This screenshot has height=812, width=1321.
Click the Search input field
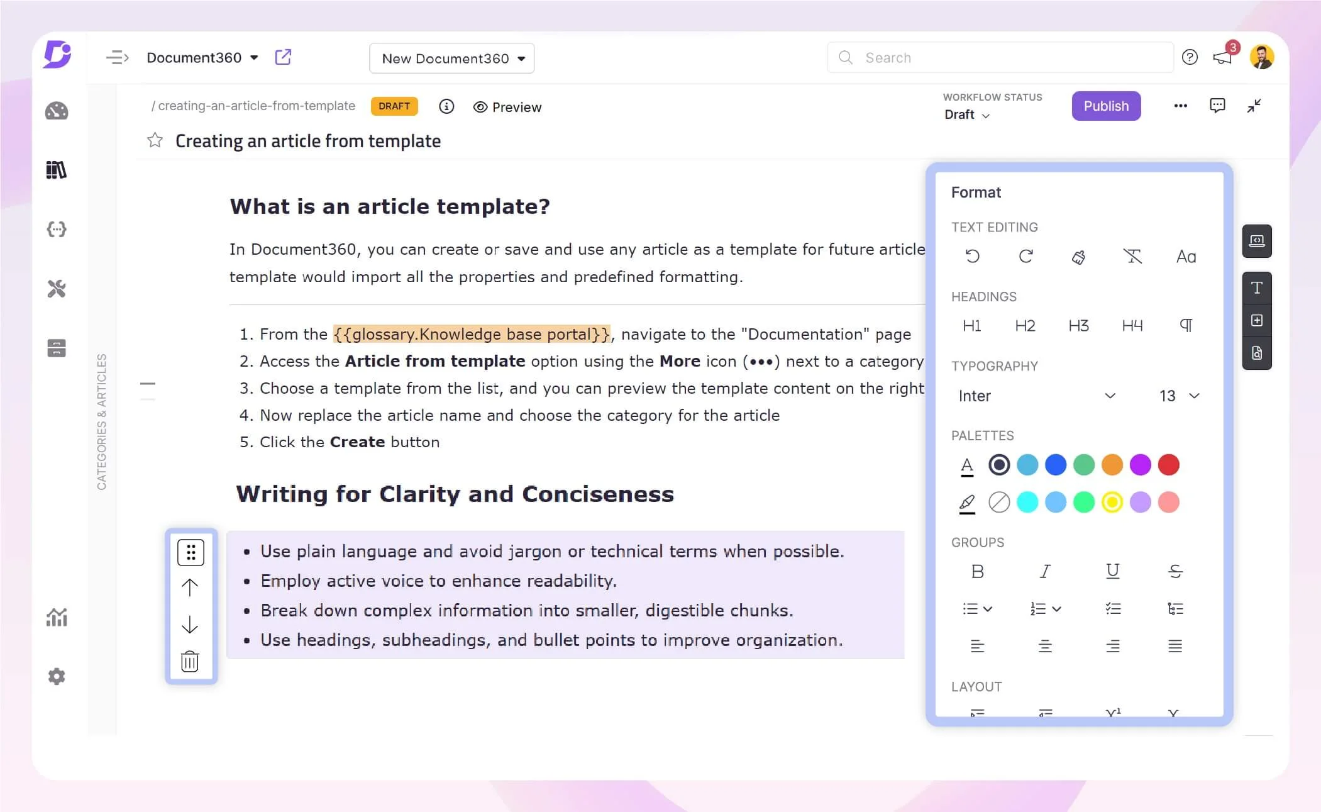(x=1000, y=58)
